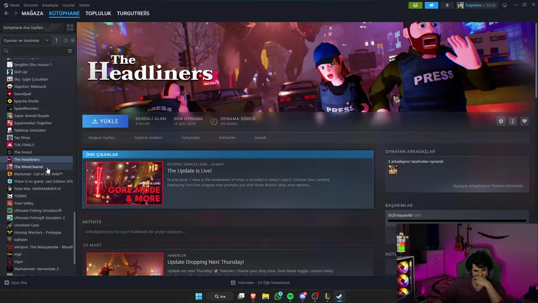The height and width of the screenshot is (303, 538).
Task: Switch library to collections grid view
Action: pos(70,27)
